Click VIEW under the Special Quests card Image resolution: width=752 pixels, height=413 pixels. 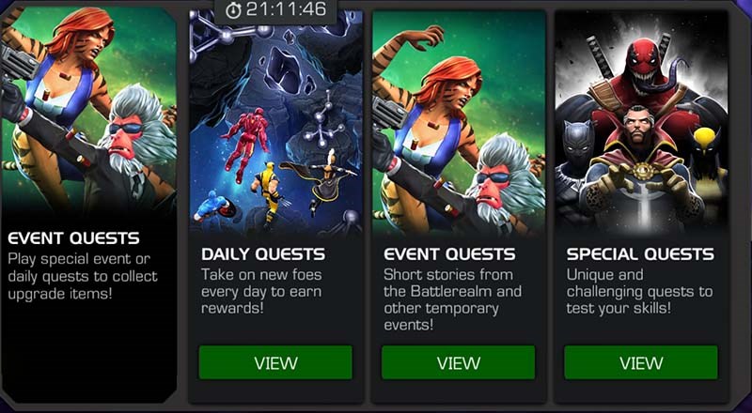tap(641, 362)
